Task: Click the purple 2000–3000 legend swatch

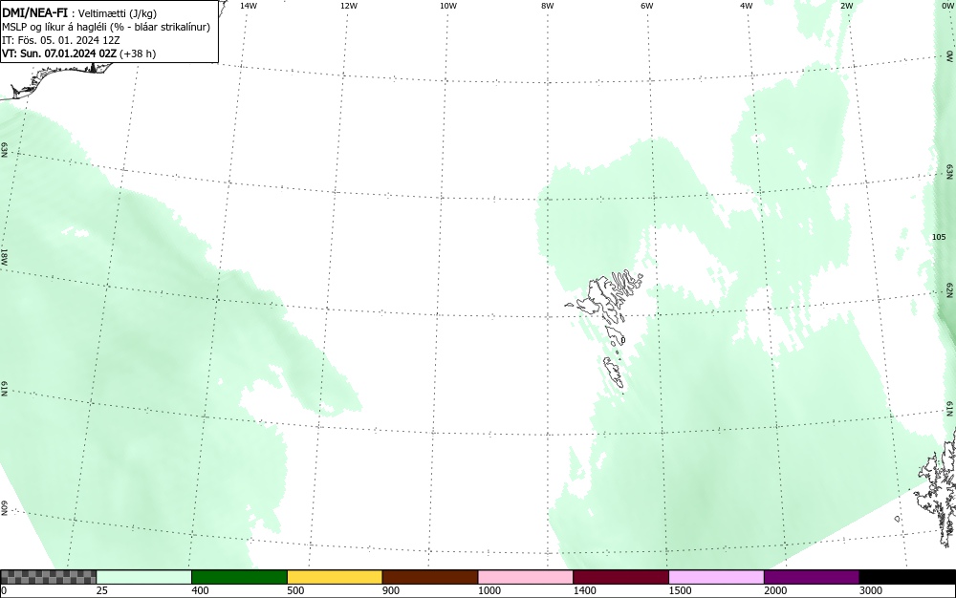Action: (812, 577)
